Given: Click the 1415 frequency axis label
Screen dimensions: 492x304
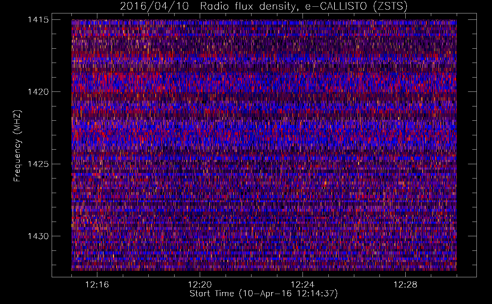Looking at the screenshot, I should pos(38,20).
